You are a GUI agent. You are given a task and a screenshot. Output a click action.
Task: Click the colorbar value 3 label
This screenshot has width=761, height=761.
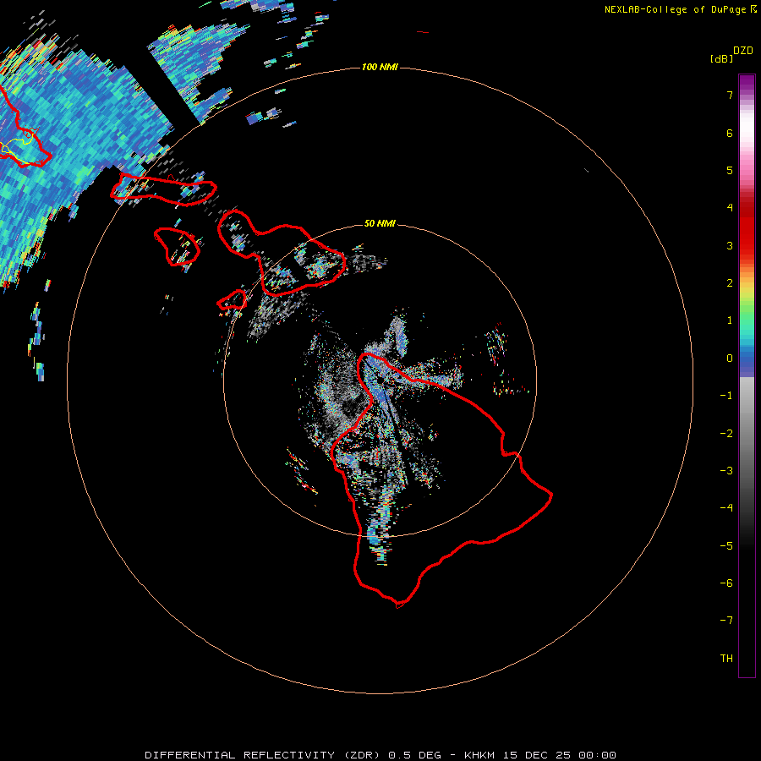[730, 245]
